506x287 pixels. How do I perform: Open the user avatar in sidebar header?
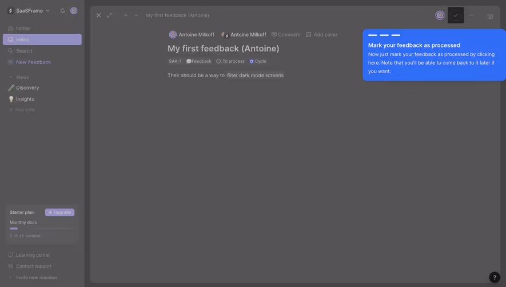pyautogui.click(x=74, y=11)
